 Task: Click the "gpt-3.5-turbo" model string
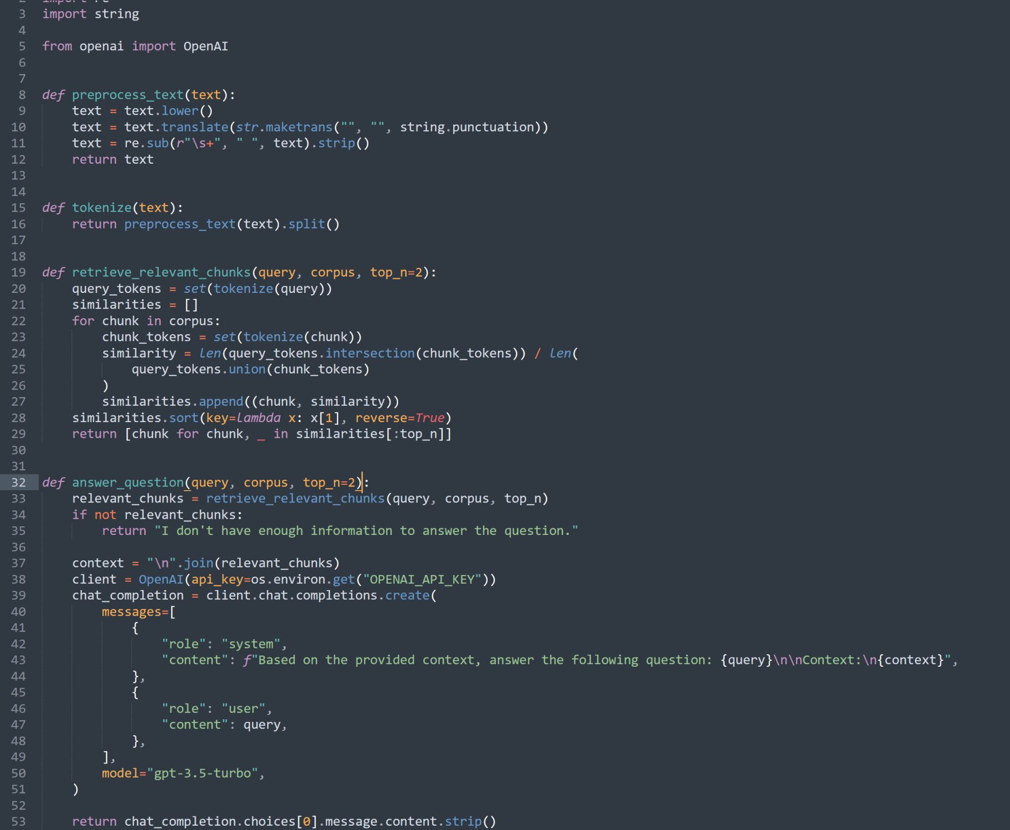point(202,773)
